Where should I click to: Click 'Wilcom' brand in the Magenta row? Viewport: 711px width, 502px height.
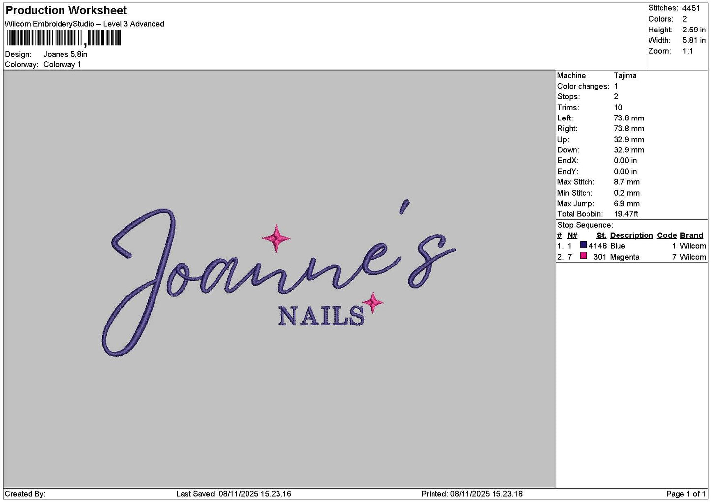693,257
